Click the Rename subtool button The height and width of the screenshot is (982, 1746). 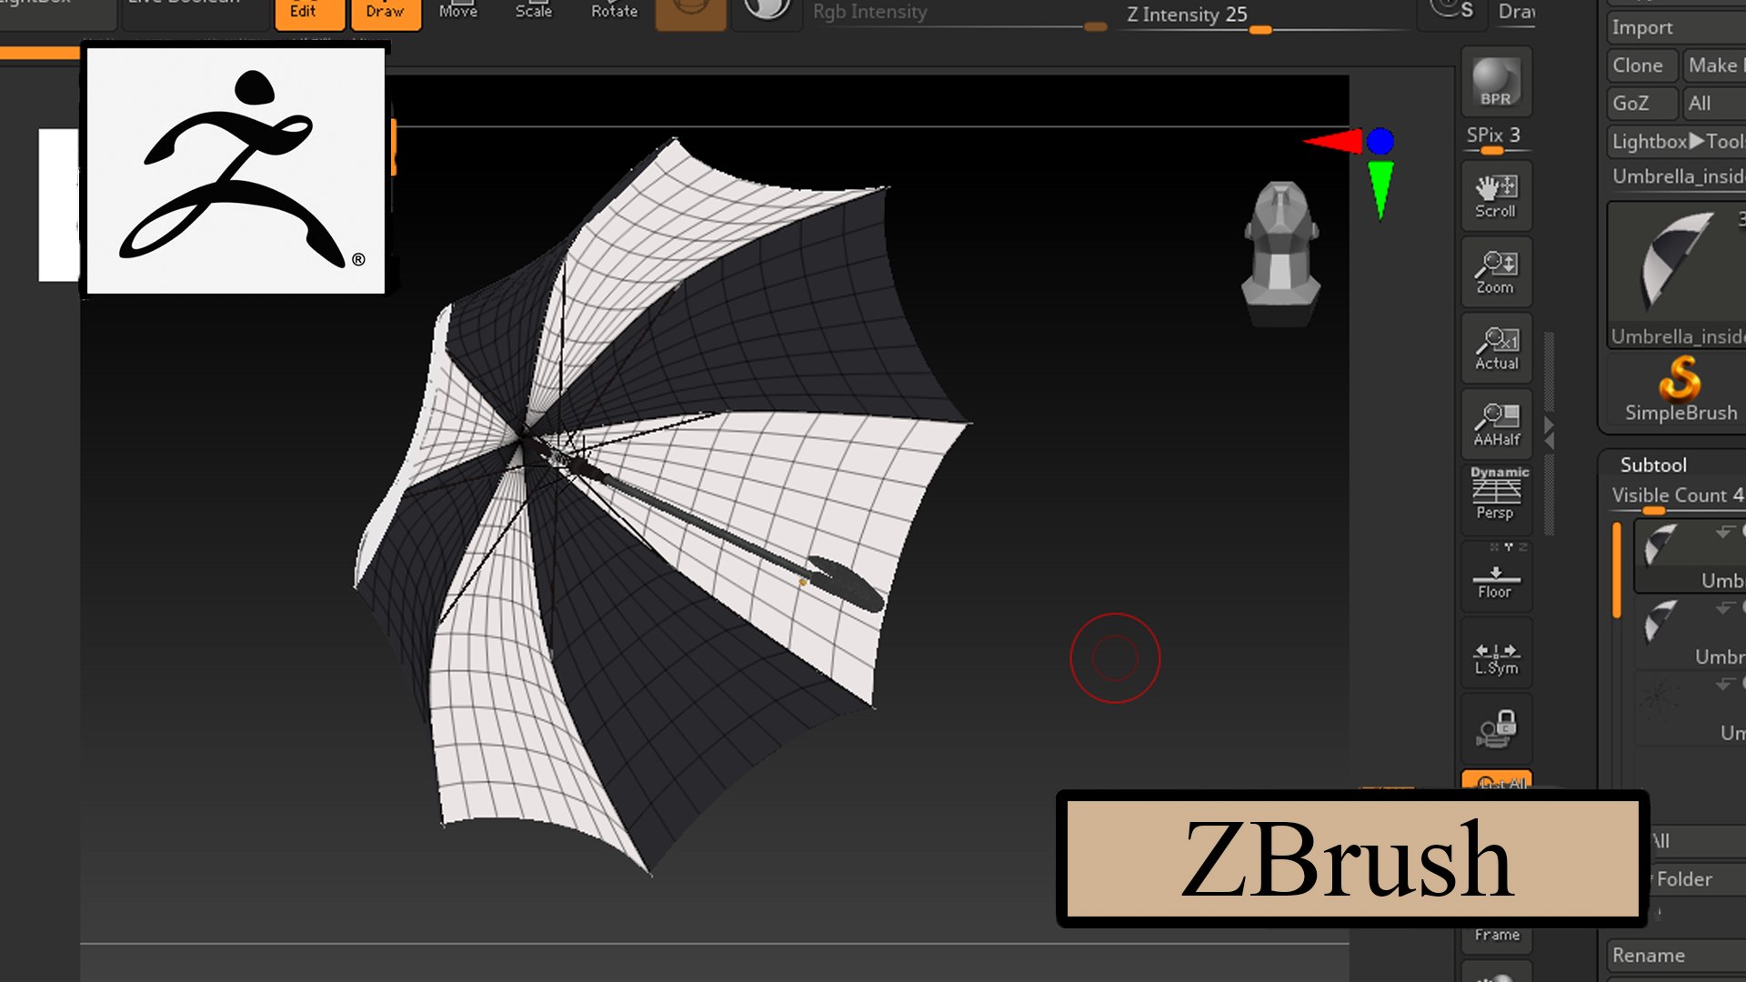coord(1676,956)
